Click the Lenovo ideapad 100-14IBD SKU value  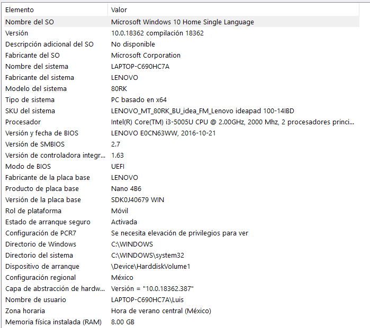pos(202,111)
